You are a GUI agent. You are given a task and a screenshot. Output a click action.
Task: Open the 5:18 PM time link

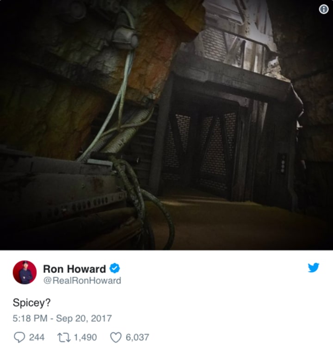click(x=30, y=318)
